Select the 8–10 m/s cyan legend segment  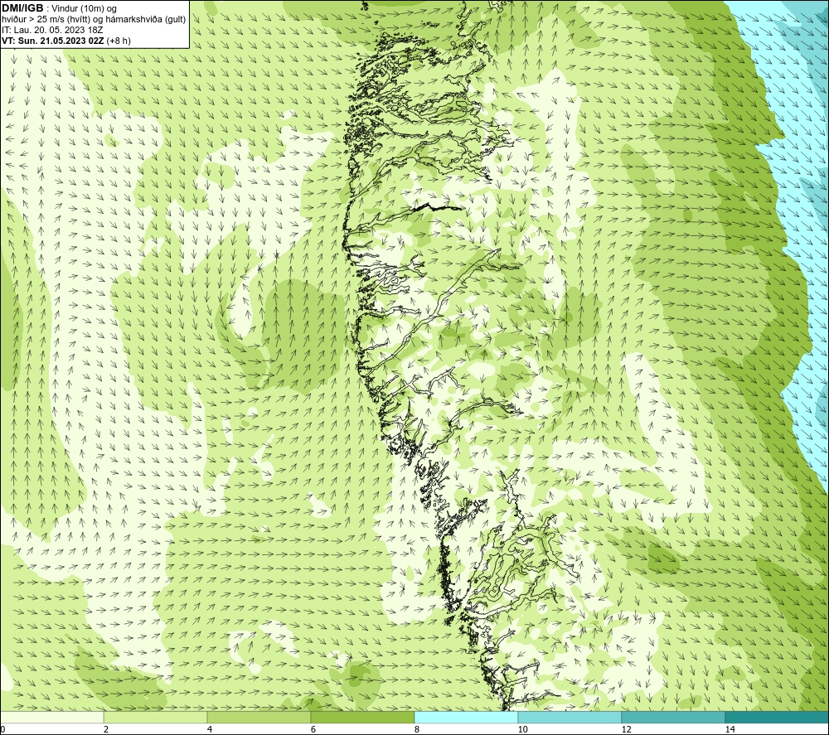[466, 717]
